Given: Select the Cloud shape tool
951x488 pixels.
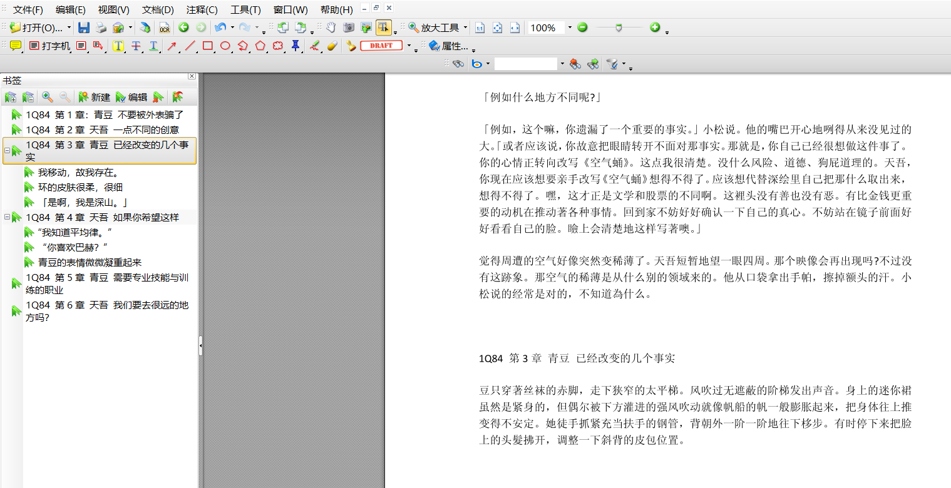Looking at the screenshot, I should click(278, 46).
